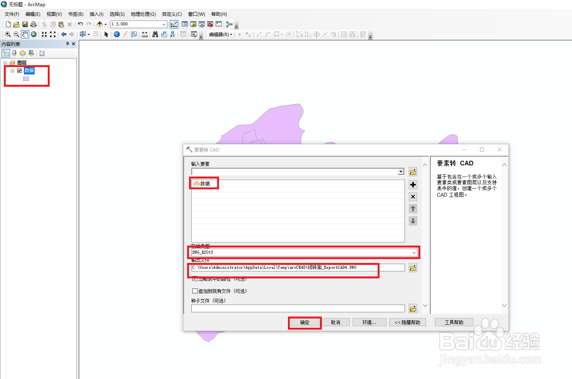Toggle visibility of the 数据 layer
Screen dimensions: 572x379
pyautogui.click(x=19, y=71)
